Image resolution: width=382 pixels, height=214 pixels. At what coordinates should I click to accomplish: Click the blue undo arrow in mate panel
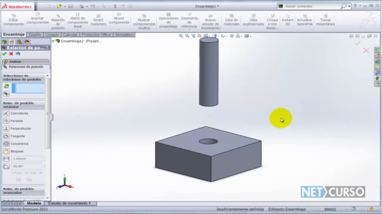18,53
